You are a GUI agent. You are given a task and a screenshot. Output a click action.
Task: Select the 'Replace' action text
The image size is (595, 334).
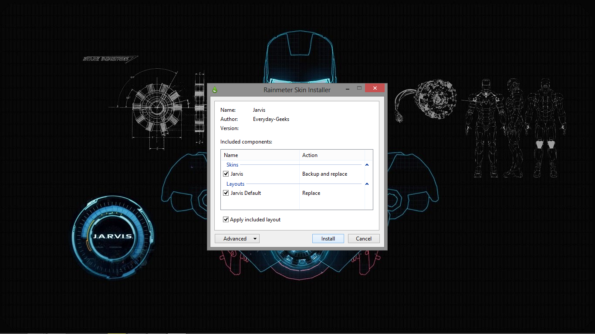click(311, 193)
